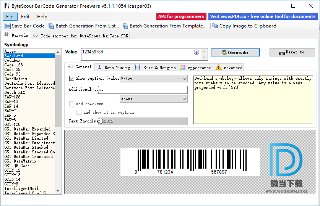The width and height of the screenshot is (320, 206).
Task: Click the Symbology list scroll down arrow
Action: (58, 191)
